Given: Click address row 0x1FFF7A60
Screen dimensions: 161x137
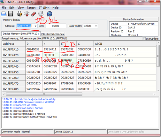Looking at the screenshot, I should [x=14, y=78].
